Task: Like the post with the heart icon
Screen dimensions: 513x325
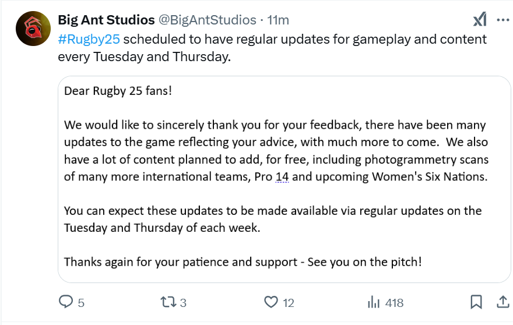Action: [x=271, y=302]
